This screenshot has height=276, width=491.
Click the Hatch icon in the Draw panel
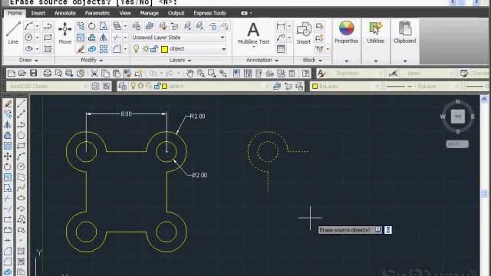pos(48,49)
